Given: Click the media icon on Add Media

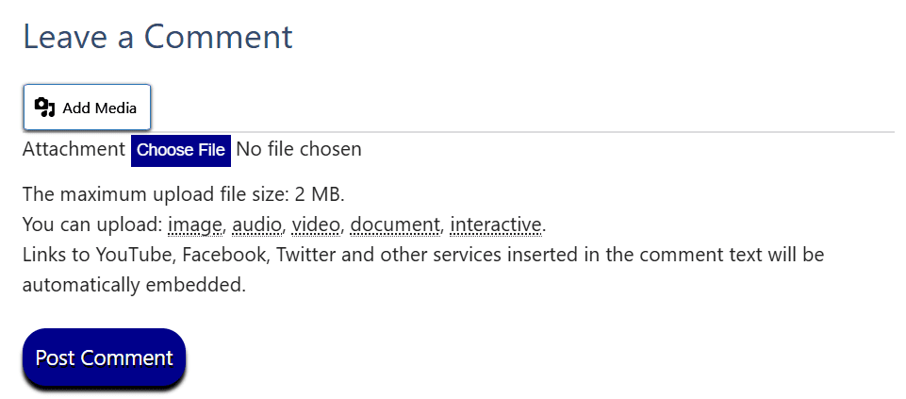Looking at the screenshot, I should point(45,108).
